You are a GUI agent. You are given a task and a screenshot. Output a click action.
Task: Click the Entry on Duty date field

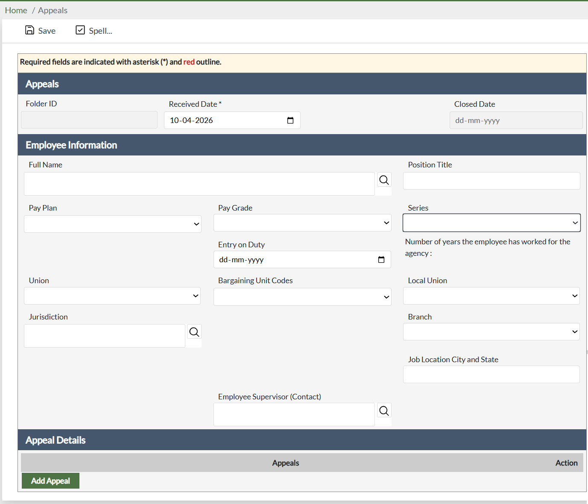pyautogui.click(x=302, y=260)
